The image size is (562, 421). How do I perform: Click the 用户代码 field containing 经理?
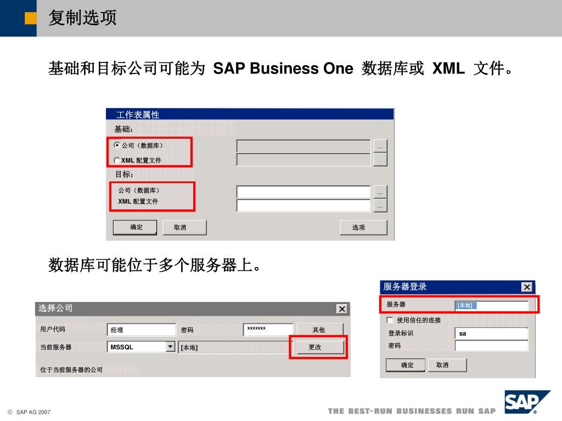141,329
